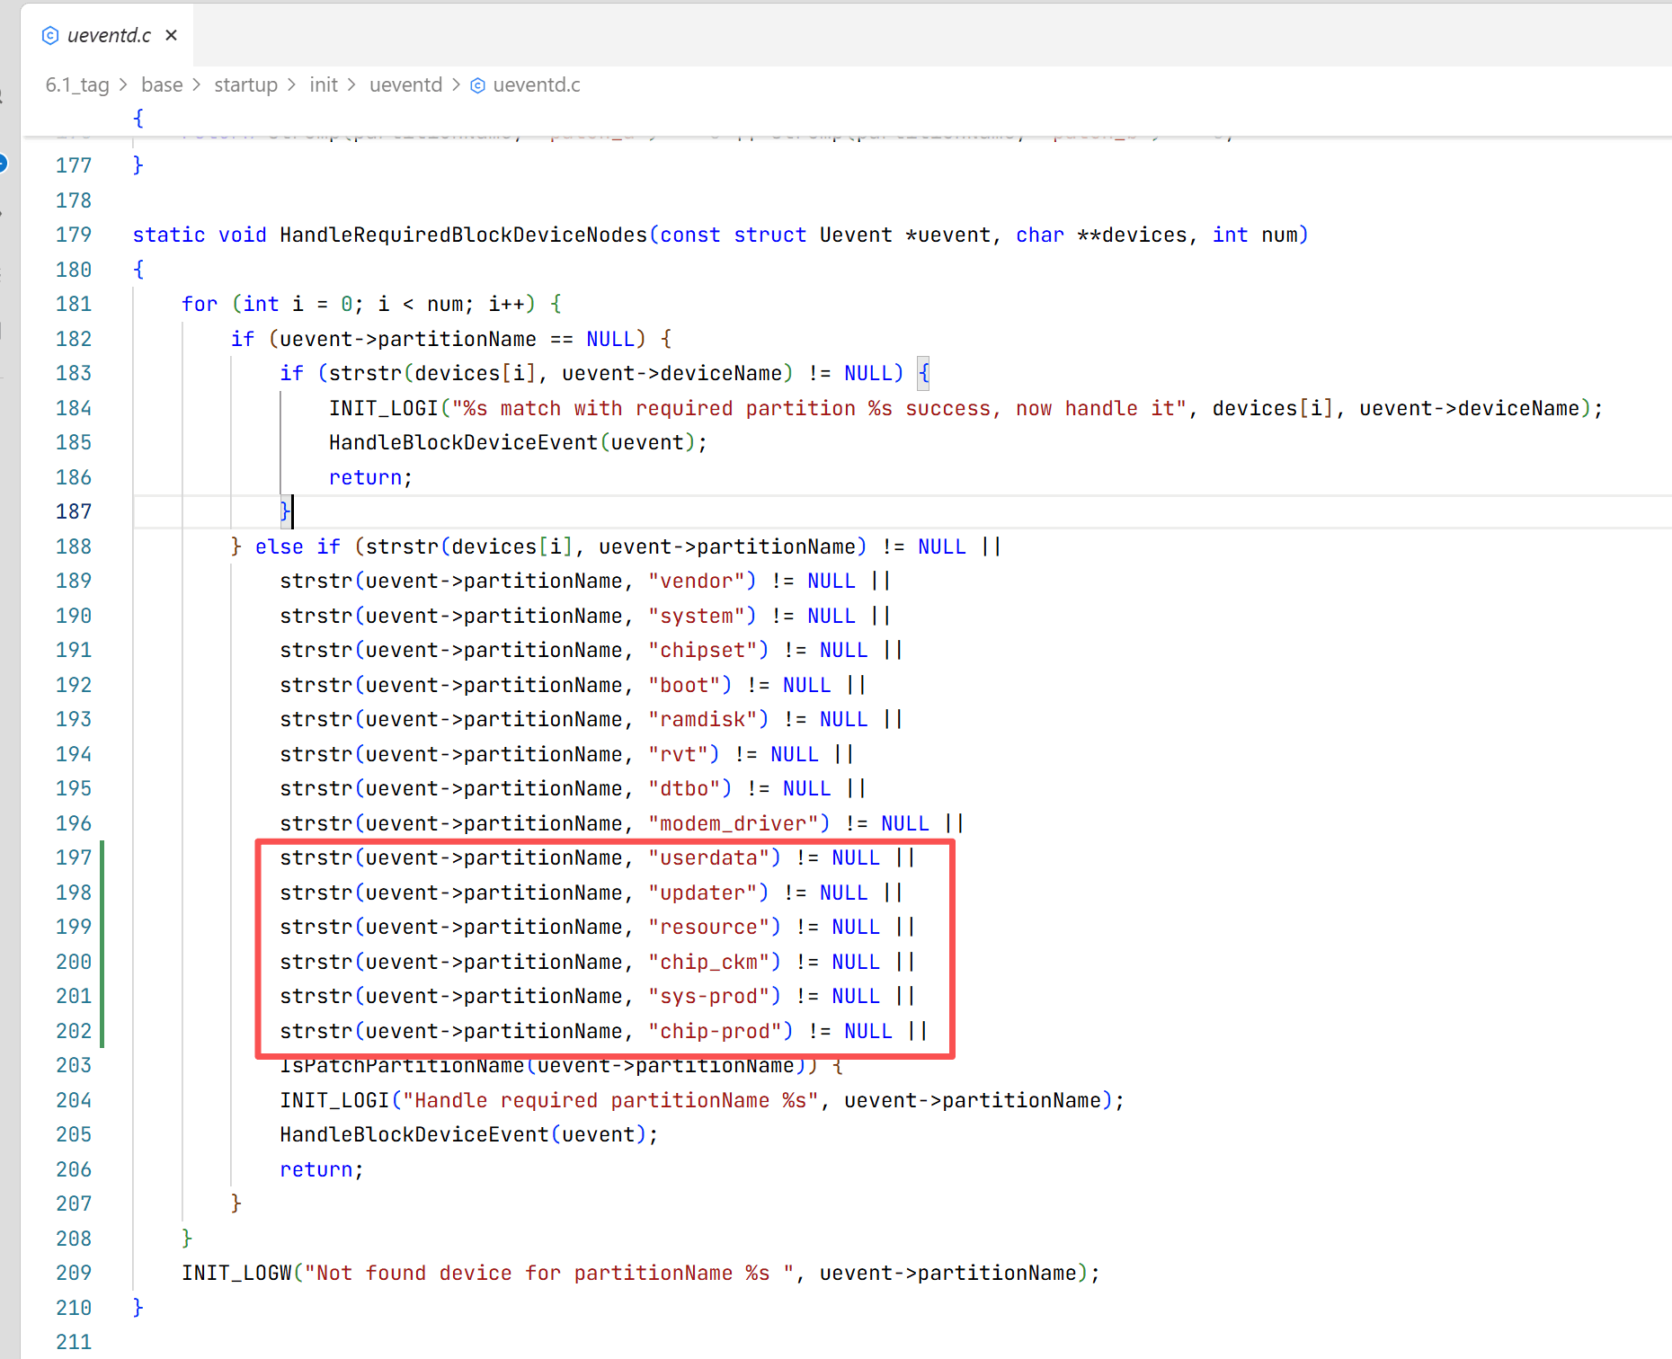Click the "system" string literal
The image size is (1672, 1359).
coord(697,616)
